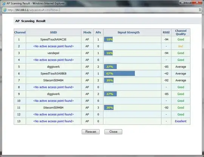204x157 pixels.
Task: Click No active access point on channel 2
Action: [54, 46]
